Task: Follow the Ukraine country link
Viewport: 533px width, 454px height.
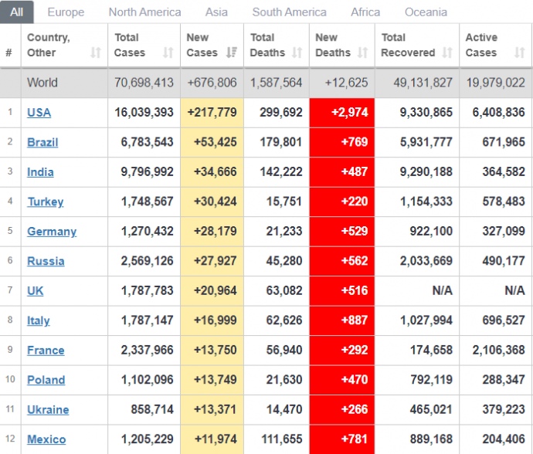Action: (x=48, y=410)
